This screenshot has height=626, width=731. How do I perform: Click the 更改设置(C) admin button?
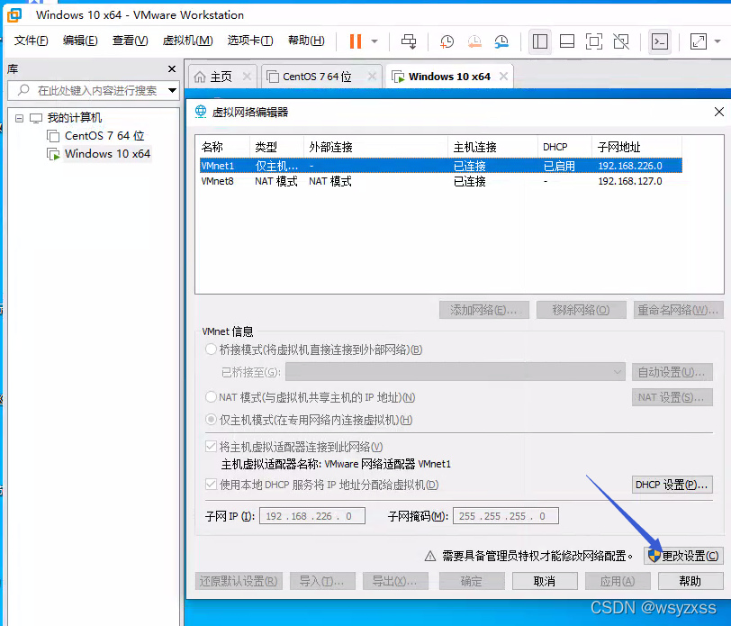[x=683, y=556]
